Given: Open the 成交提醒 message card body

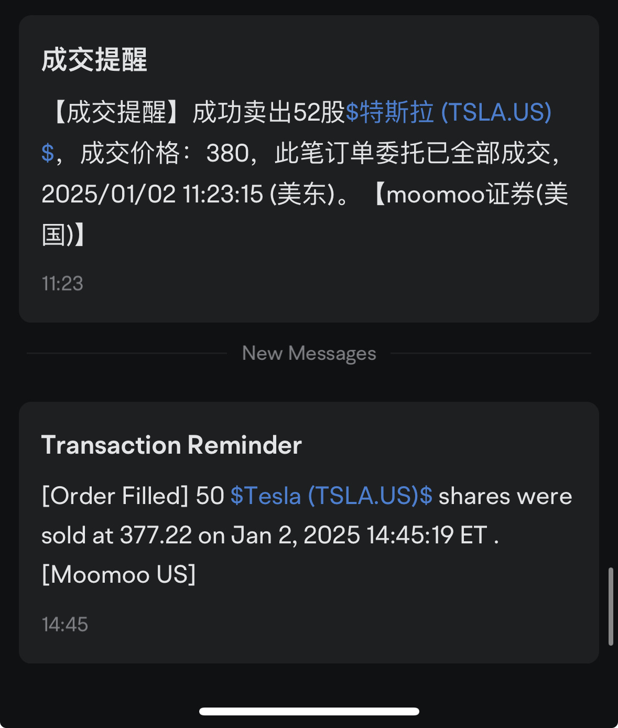Looking at the screenshot, I should (309, 169).
